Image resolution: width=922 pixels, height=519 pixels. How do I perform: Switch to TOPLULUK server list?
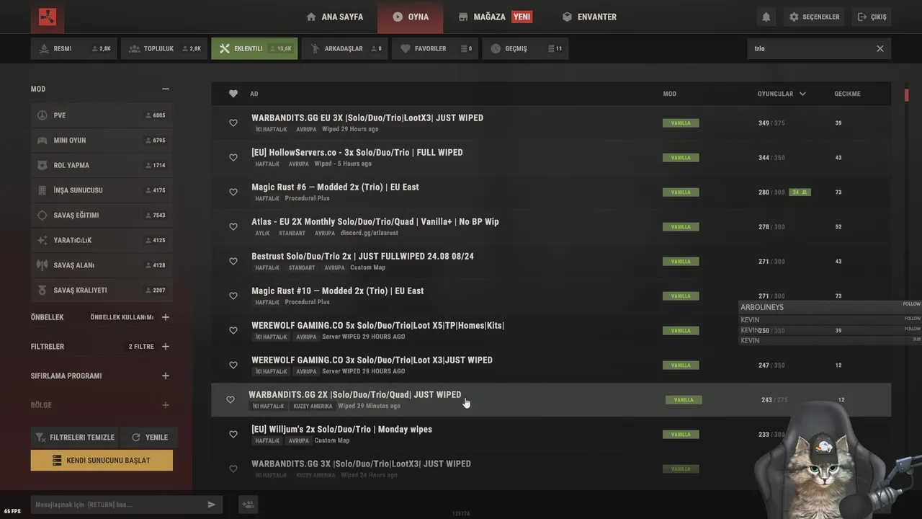coord(164,48)
